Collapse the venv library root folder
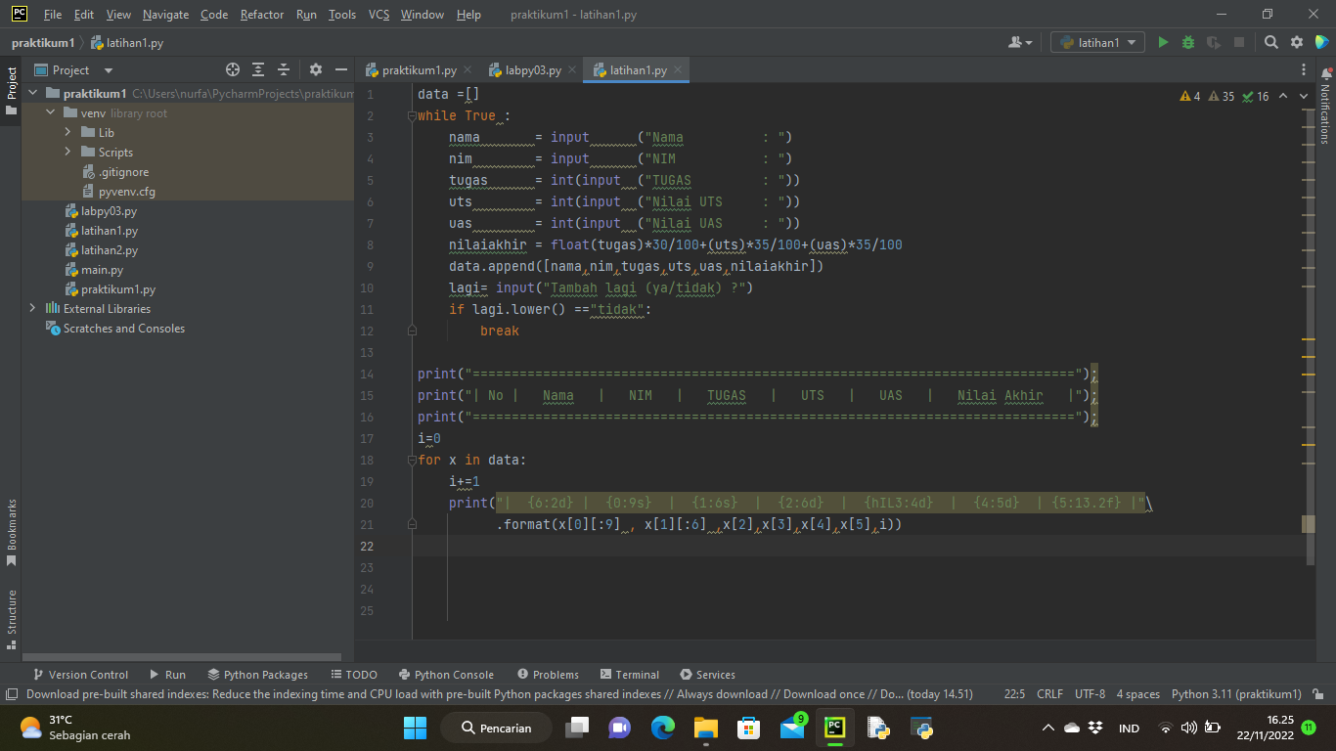The width and height of the screenshot is (1336, 751). [50, 112]
